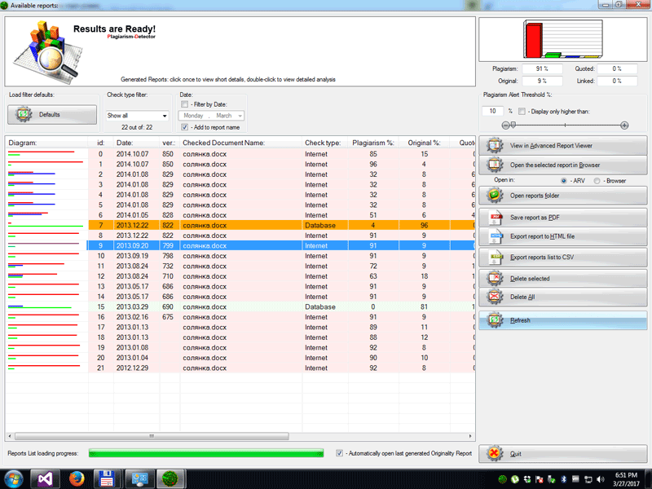Click the threshold percent input field
This screenshot has width=652, height=489.
click(493, 111)
